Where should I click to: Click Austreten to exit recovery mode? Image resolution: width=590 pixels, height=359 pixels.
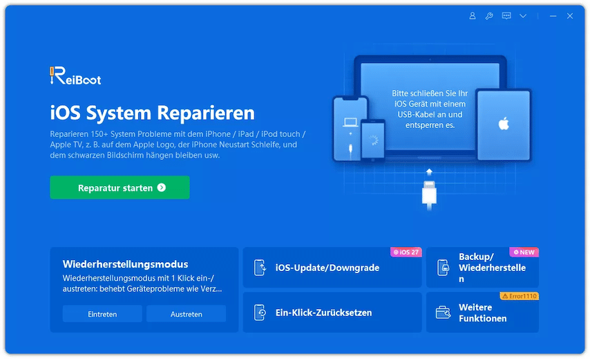coord(187,314)
